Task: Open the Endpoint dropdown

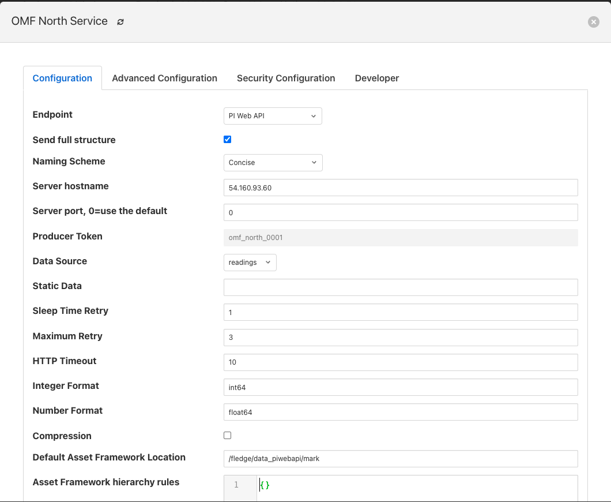Action: pyautogui.click(x=272, y=116)
